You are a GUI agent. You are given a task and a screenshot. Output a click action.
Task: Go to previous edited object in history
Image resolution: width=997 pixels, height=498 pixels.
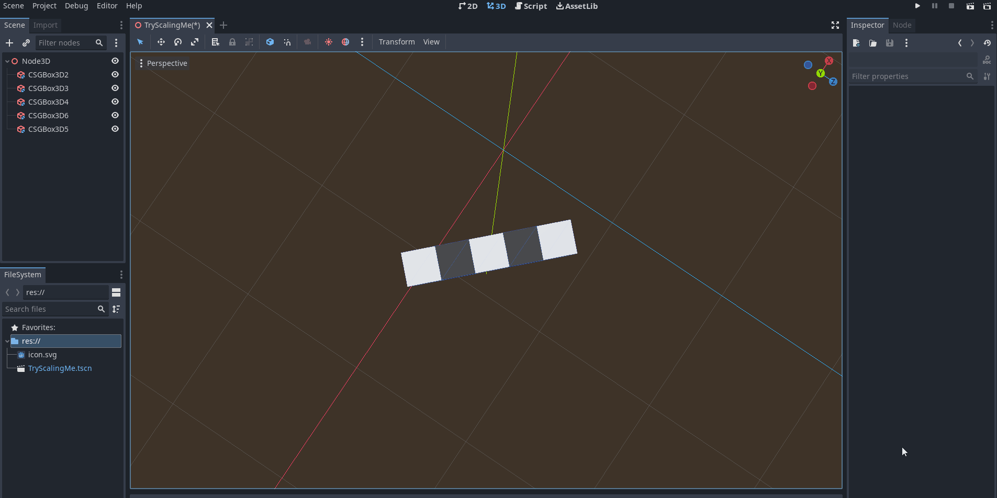click(x=960, y=43)
